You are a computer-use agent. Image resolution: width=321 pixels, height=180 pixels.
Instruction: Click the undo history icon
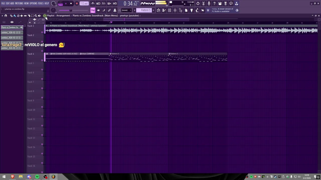tap(198, 3)
